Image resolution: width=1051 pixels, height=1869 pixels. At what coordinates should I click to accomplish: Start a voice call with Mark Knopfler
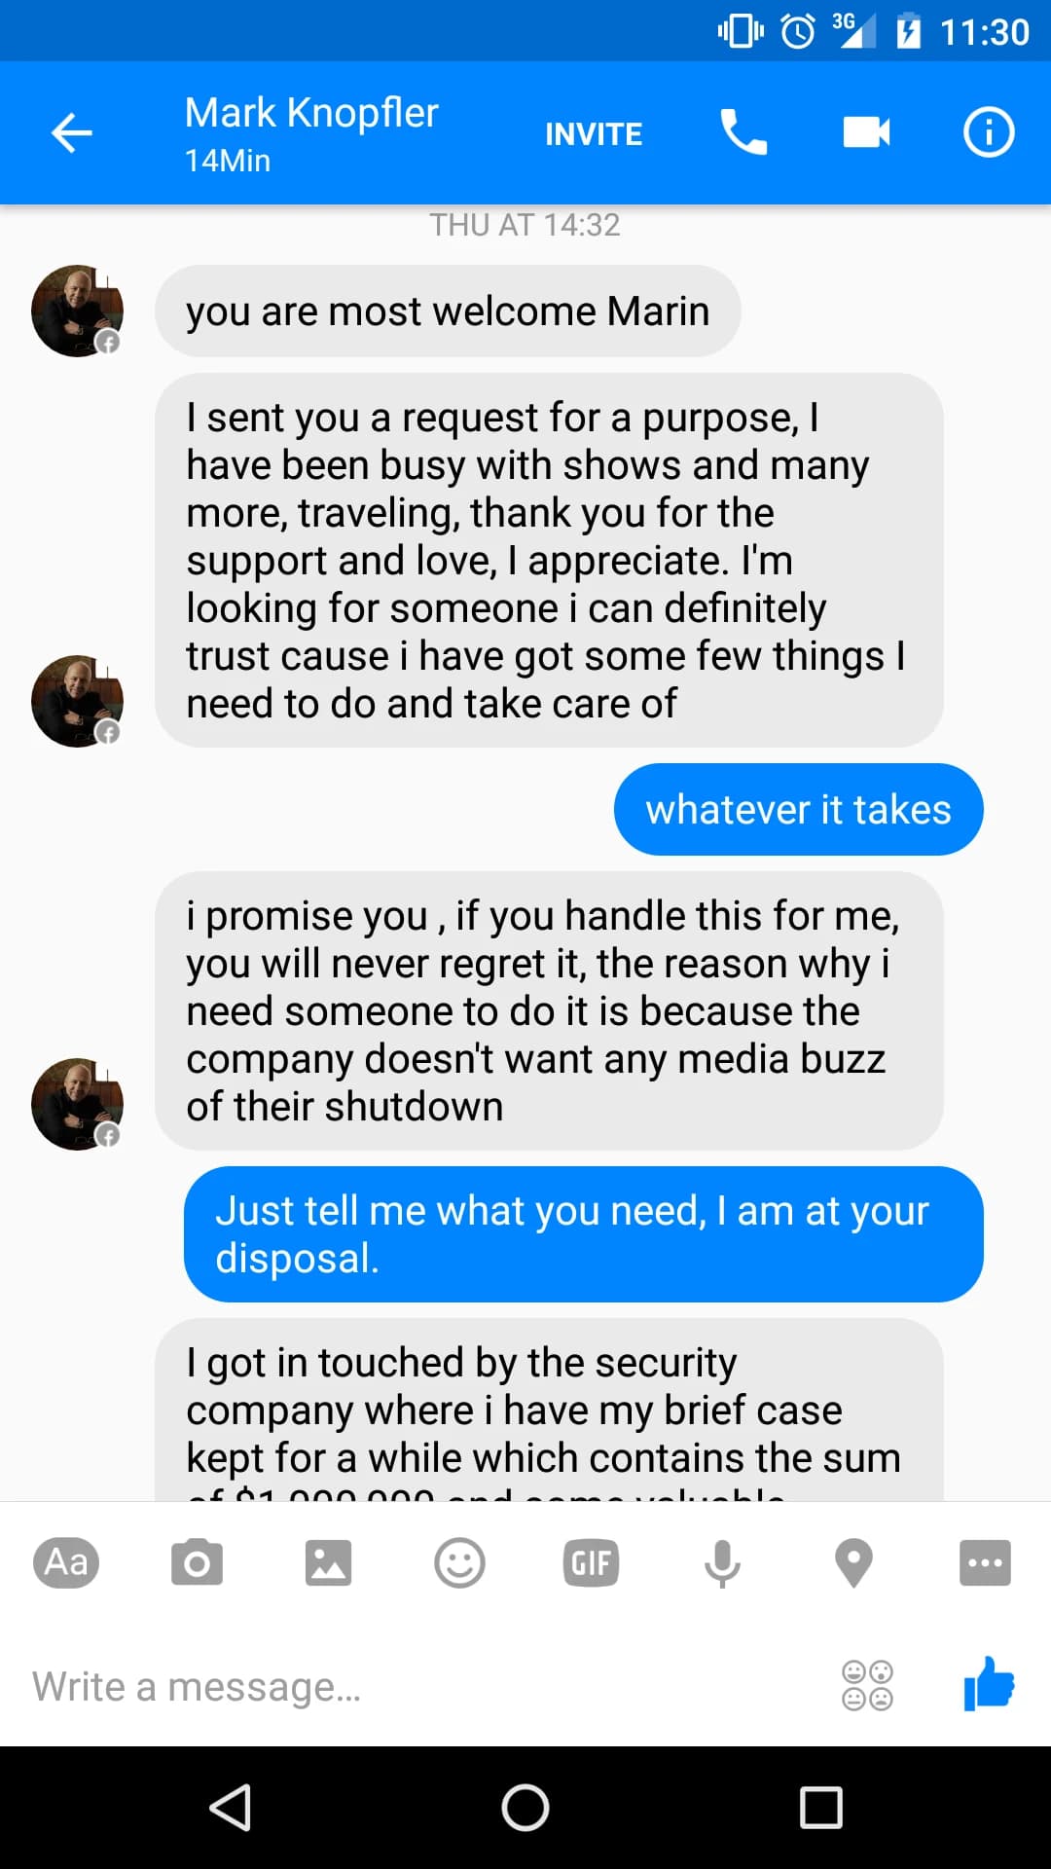[743, 132]
